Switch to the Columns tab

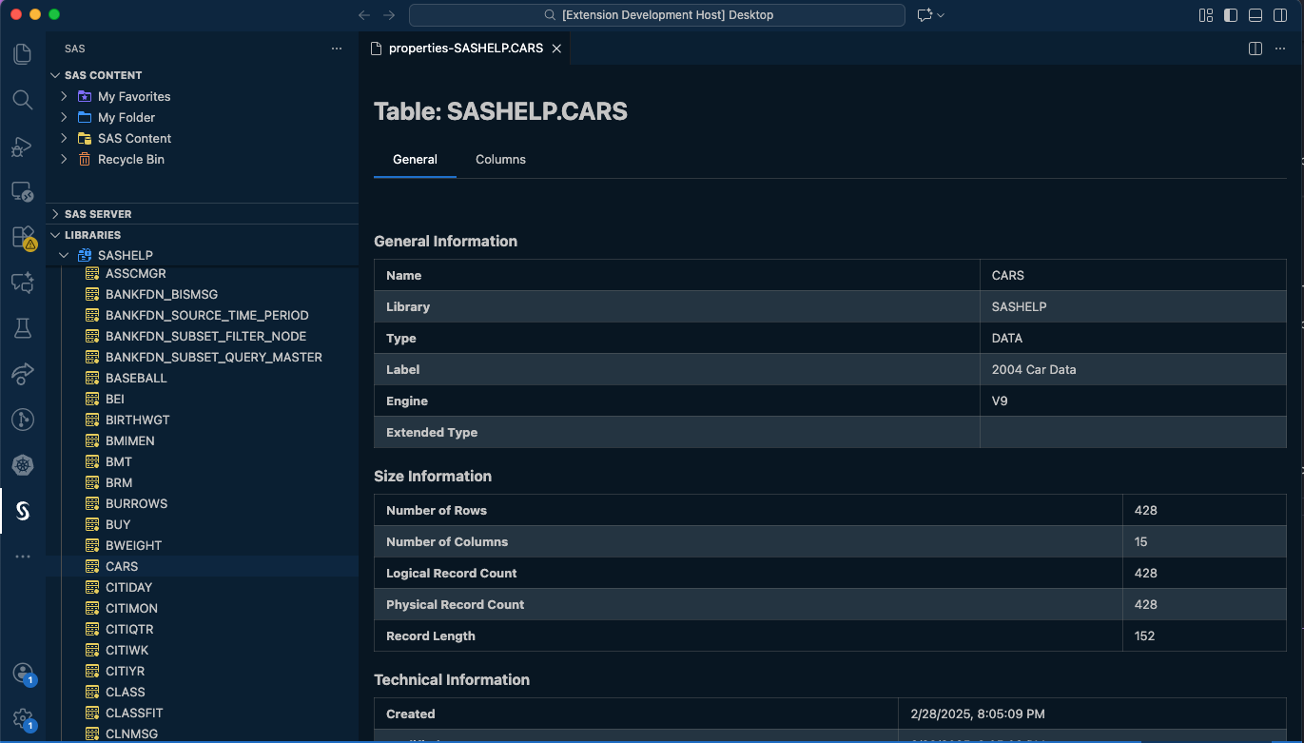[500, 159]
